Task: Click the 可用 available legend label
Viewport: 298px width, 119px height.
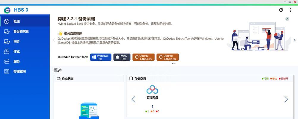Action: point(265,79)
